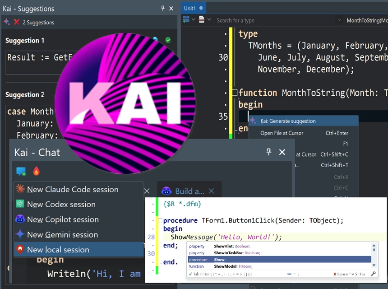This screenshot has width=388, height=289.
Task: Collapse the MonthToString function fold marker
Action: [235, 93]
